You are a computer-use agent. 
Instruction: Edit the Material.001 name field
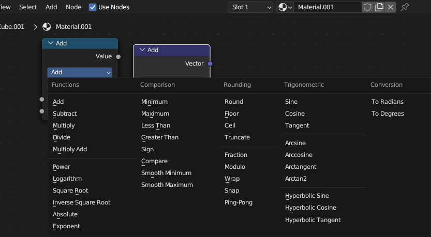(328, 7)
